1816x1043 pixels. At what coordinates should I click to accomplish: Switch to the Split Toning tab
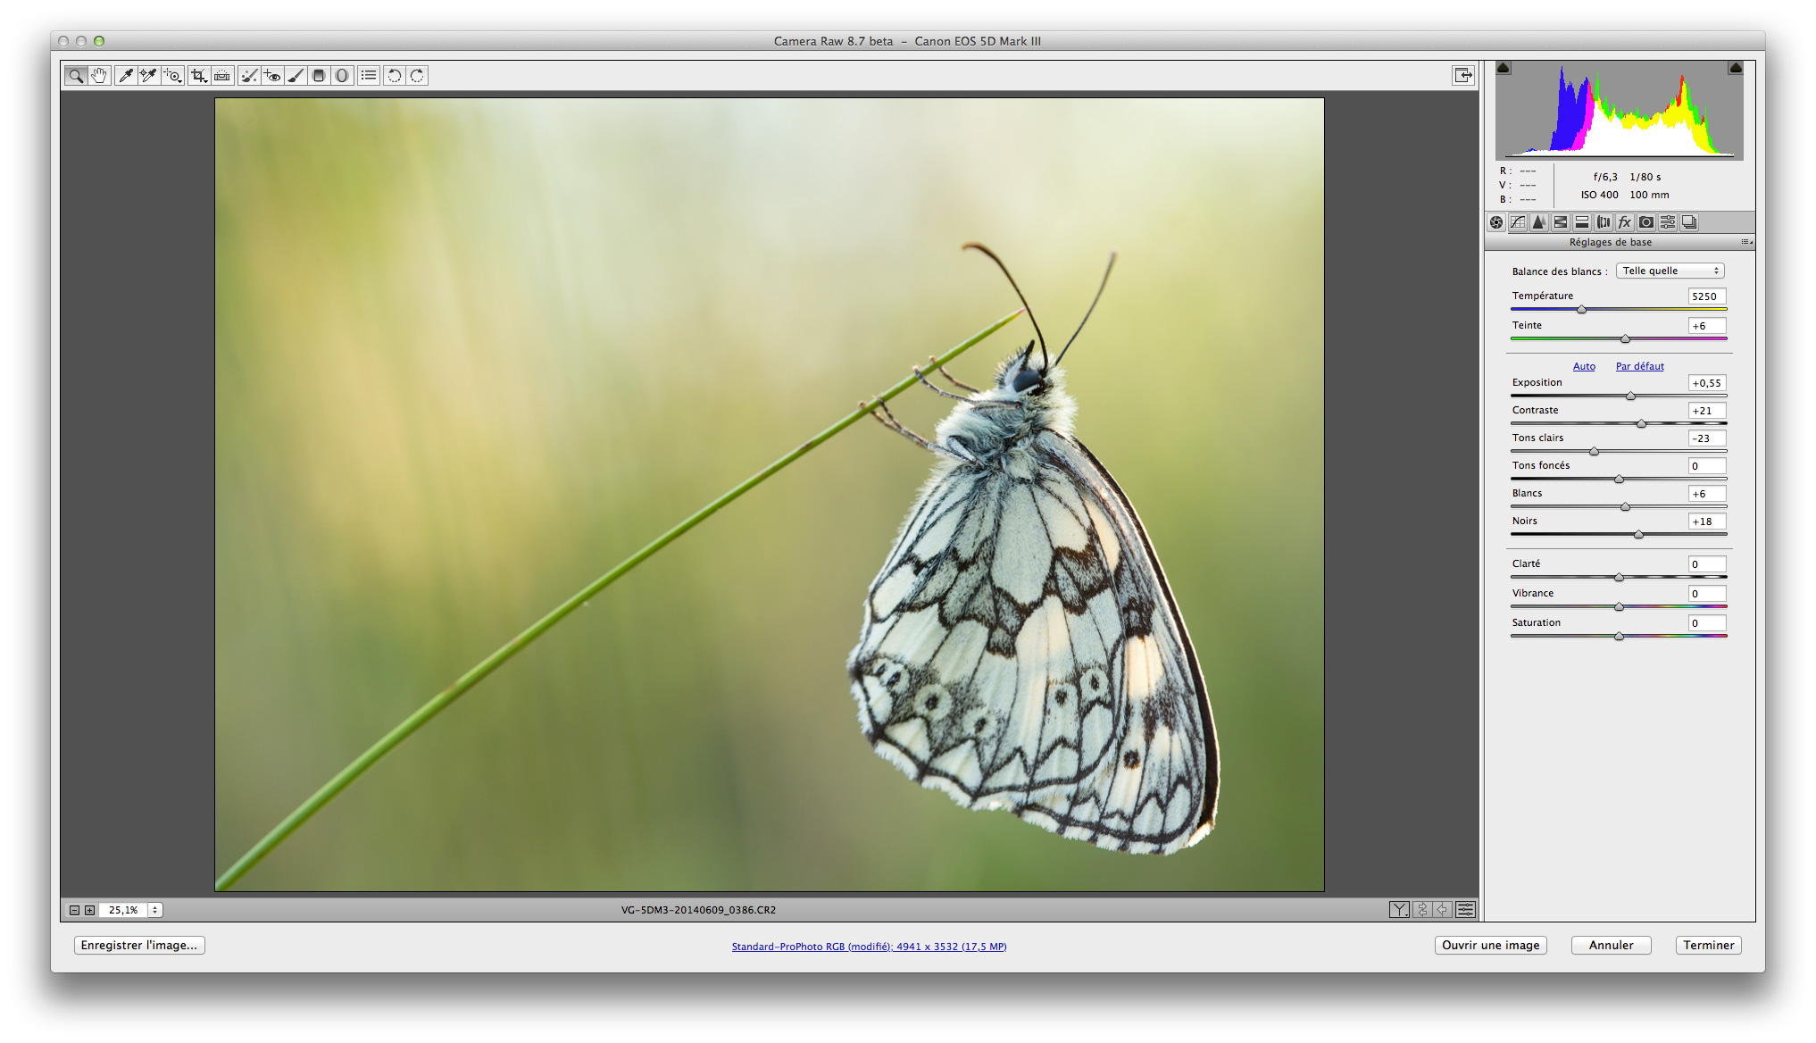[1582, 222]
